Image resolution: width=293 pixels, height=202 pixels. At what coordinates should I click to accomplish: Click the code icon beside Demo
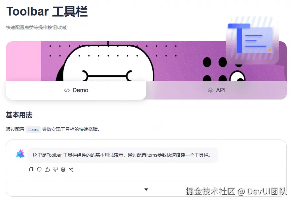tap(67, 90)
